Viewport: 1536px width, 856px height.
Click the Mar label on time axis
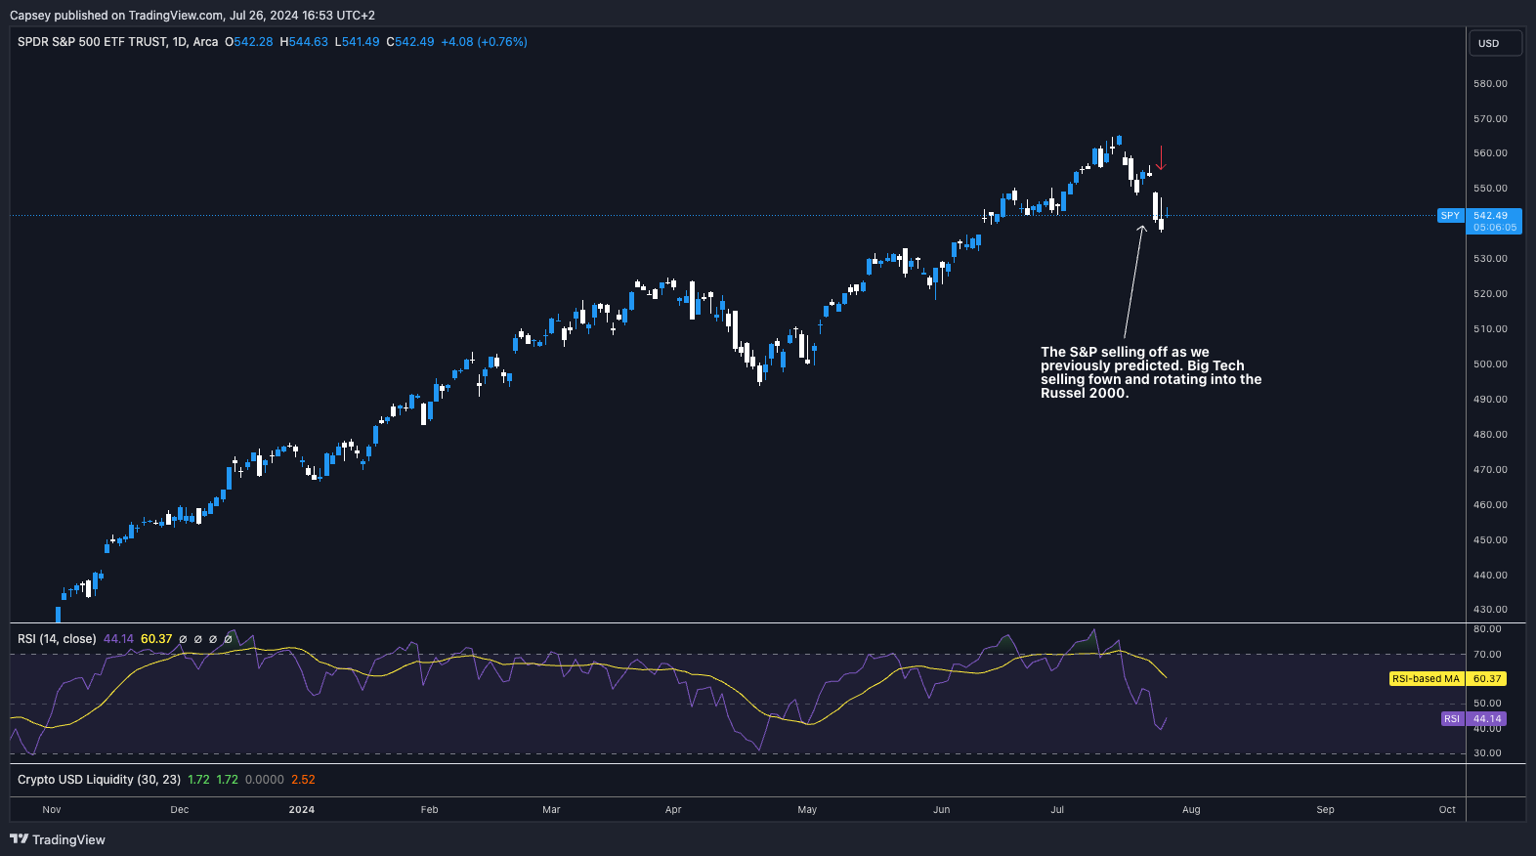(x=551, y=809)
